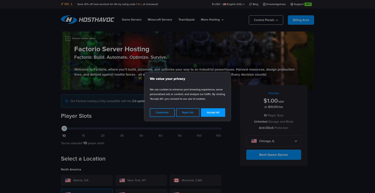The height and width of the screenshot is (193, 375).
Task: Select the Montreal, CAN location
Action: [x=195, y=180]
